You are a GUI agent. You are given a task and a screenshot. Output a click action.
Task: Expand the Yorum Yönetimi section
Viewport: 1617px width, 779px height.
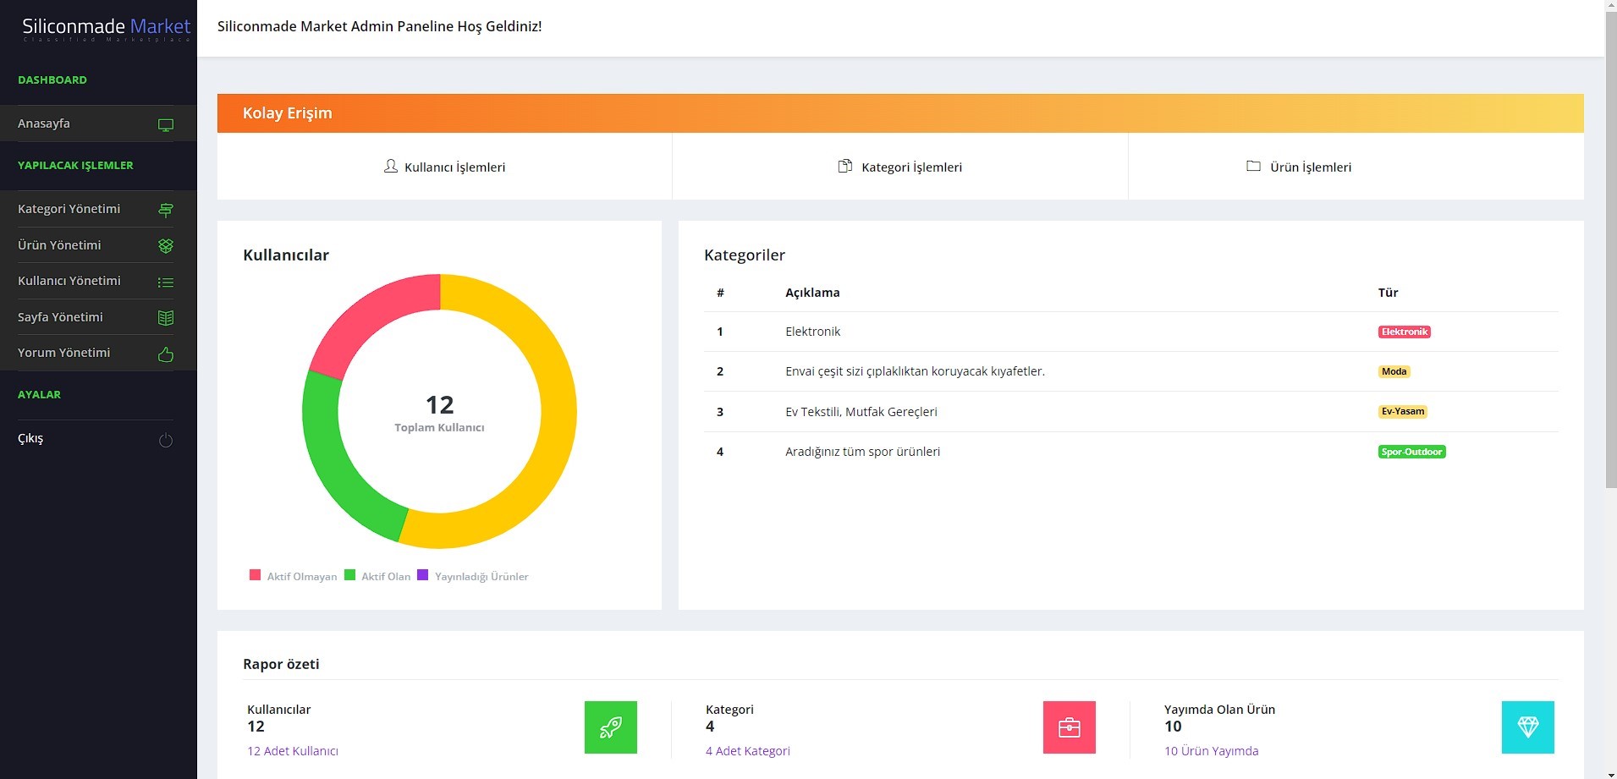(x=66, y=353)
